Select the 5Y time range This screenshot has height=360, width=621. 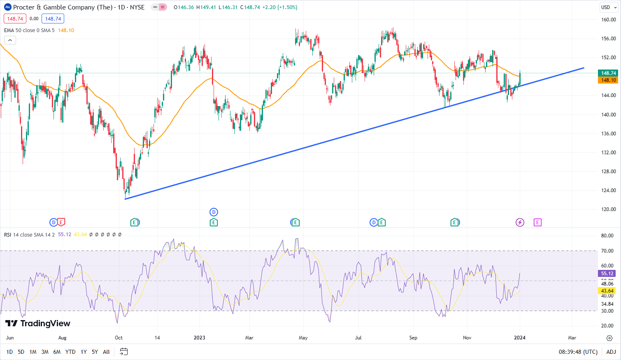click(x=95, y=352)
